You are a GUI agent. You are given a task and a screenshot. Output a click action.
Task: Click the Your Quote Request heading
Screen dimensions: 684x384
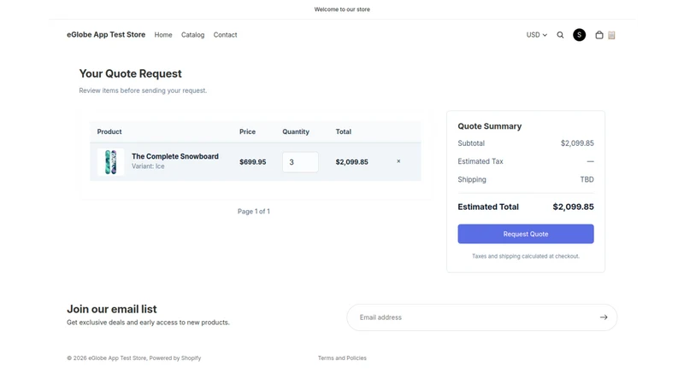[131, 73]
